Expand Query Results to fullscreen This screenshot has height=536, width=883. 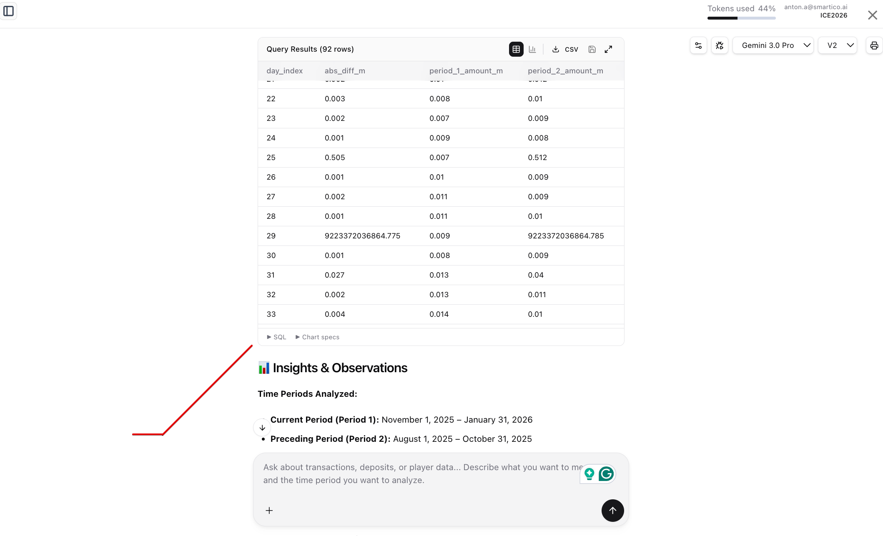pyautogui.click(x=609, y=49)
